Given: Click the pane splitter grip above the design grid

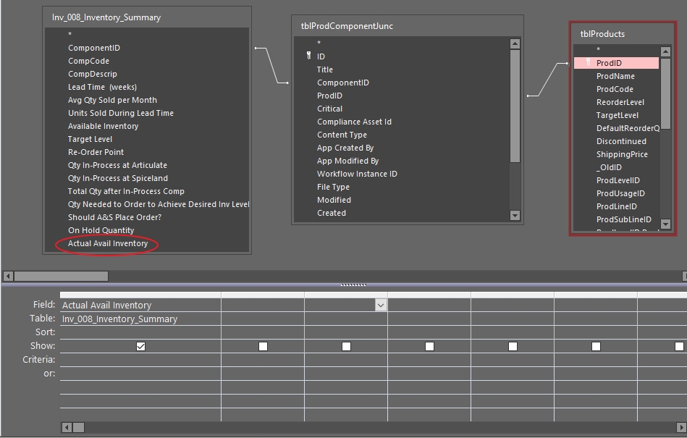Looking at the screenshot, I should pos(353,285).
